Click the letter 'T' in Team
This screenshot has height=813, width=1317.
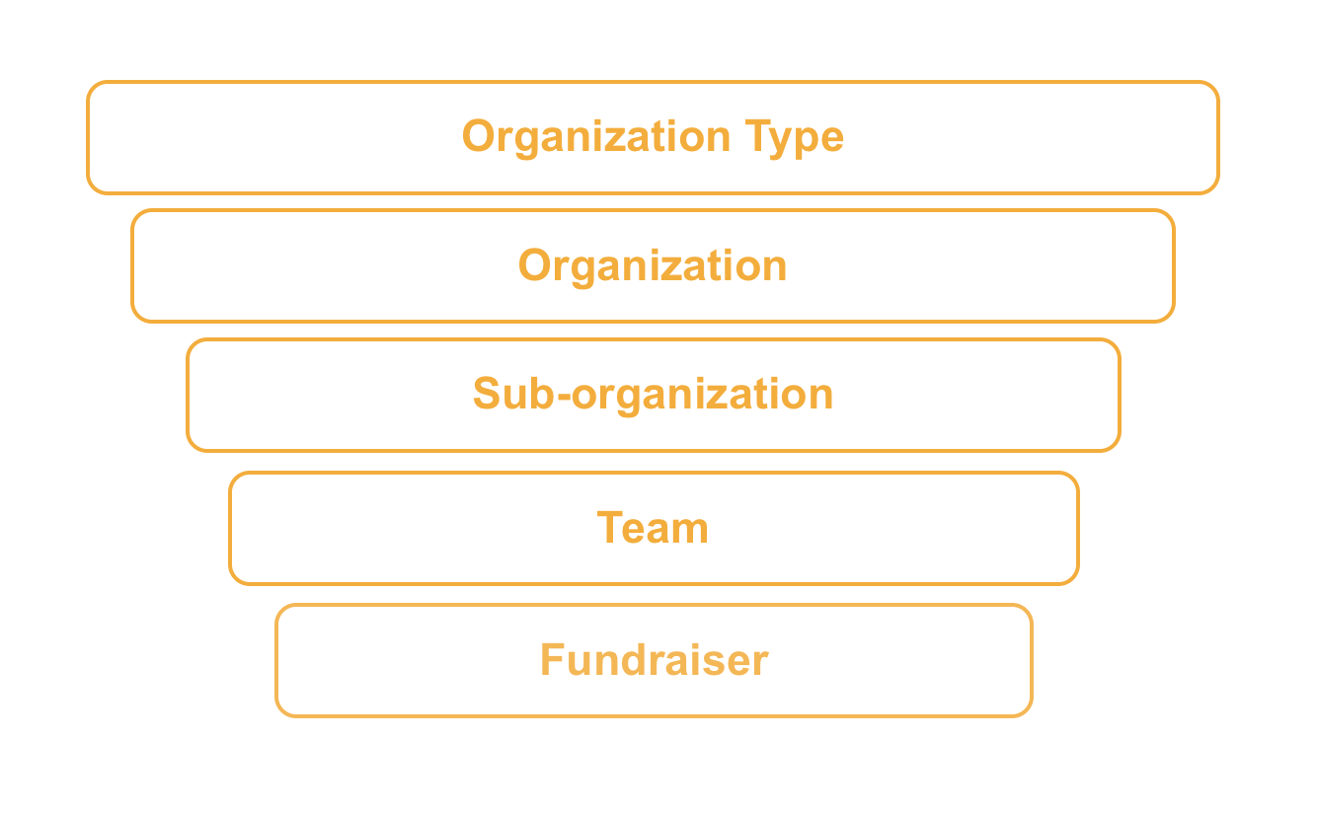tap(609, 528)
